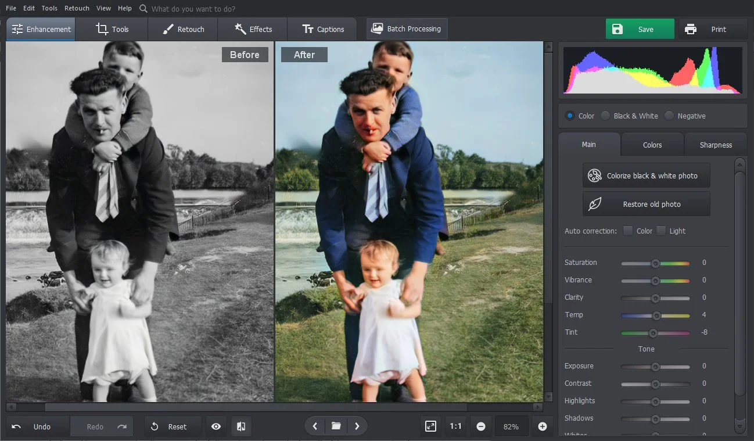Screen dimensions: 754x441
Task: Go to previous photo arrow
Action: click(x=315, y=426)
